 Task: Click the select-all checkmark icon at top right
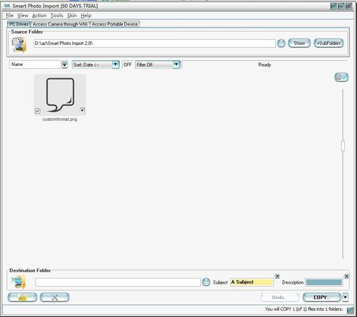pyautogui.click(x=341, y=77)
